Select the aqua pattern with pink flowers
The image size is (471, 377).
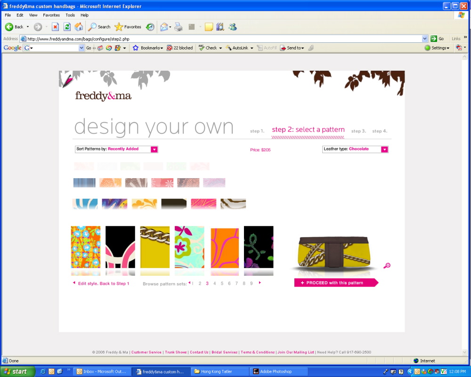[x=189, y=247]
